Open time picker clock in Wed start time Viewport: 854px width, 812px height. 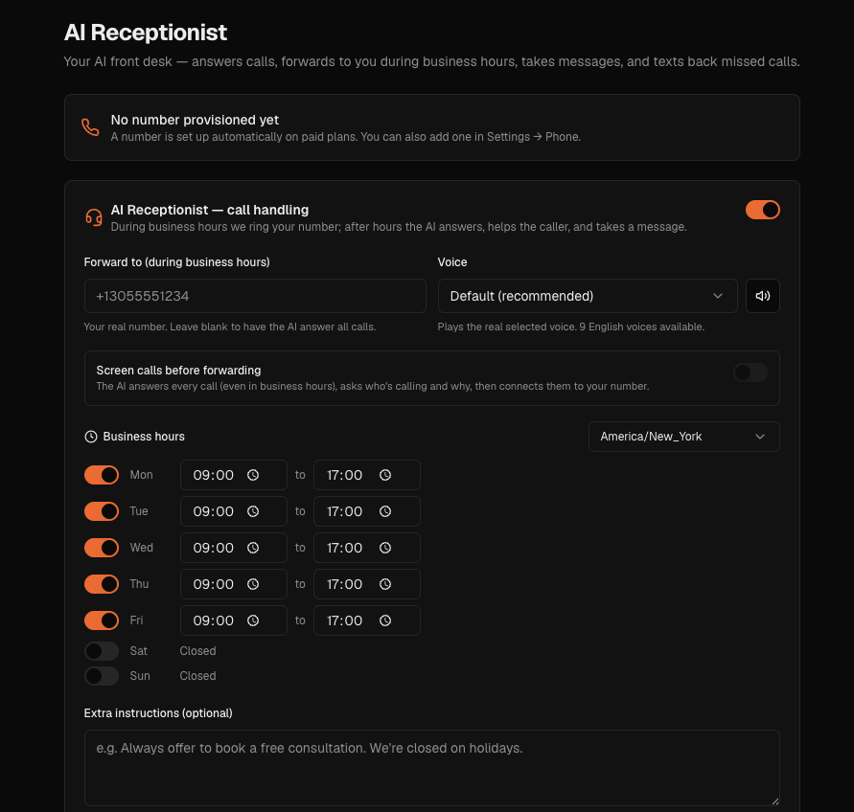(x=253, y=548)
